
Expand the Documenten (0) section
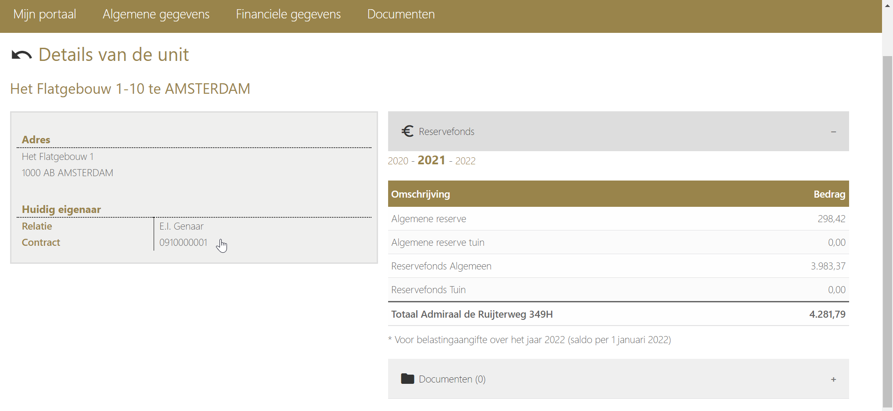[834, 379]
